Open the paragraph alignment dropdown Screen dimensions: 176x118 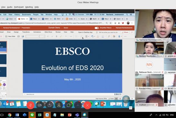(87, 36)
